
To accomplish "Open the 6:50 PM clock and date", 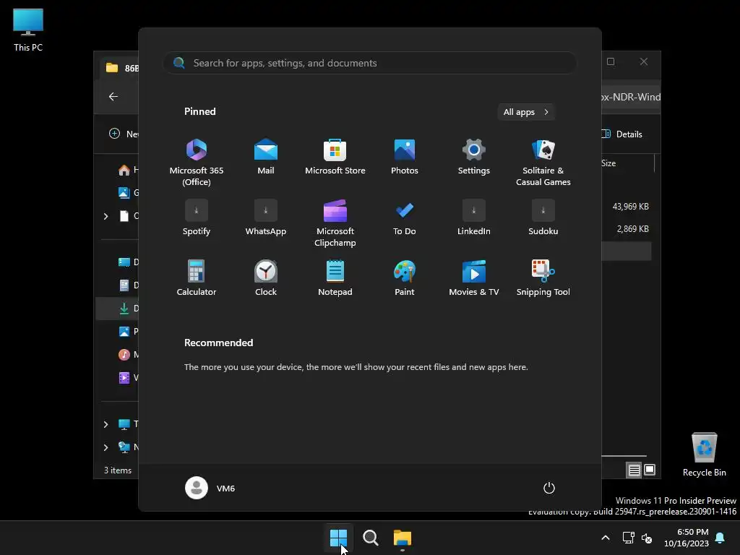I will click(687, 538).
